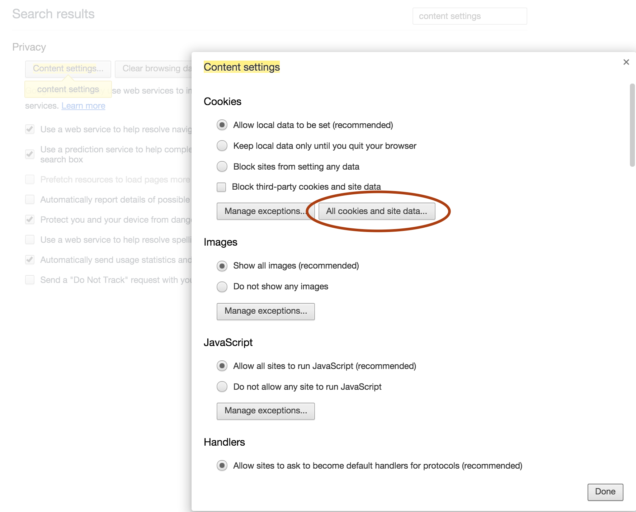Screen dimensions: 636x512
Task: Click Done to save content settings
Action: [x=605, y=492]
